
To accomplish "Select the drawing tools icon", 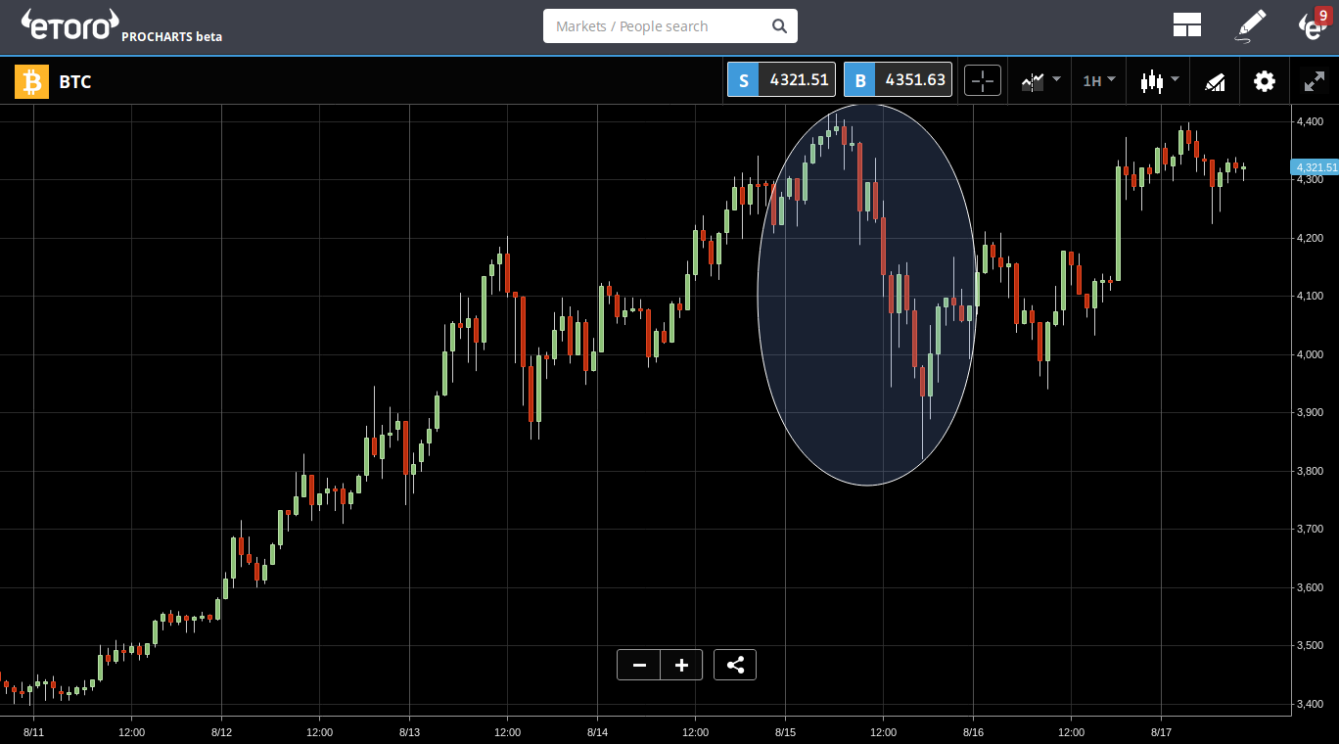I will click(x=1215, y=81).
